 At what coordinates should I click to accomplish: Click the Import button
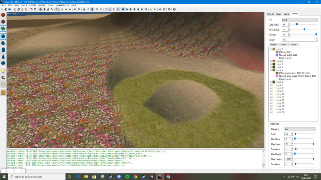(x=273, y=45)
